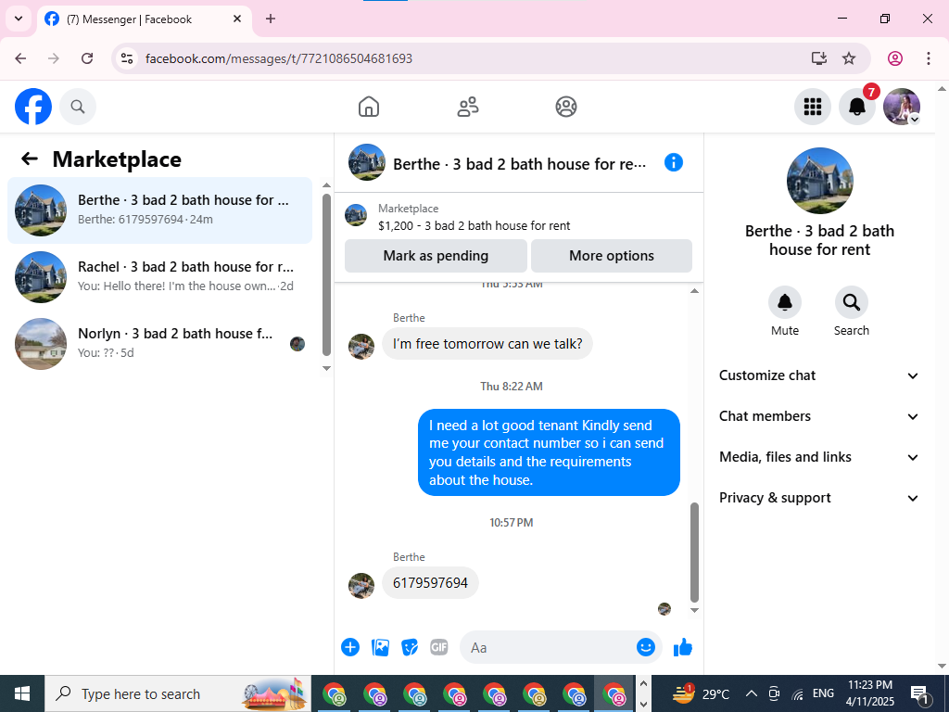Open the Groups icon in the top navigation
The width and height of the screenshot is (949, 712).
[566, 107]
